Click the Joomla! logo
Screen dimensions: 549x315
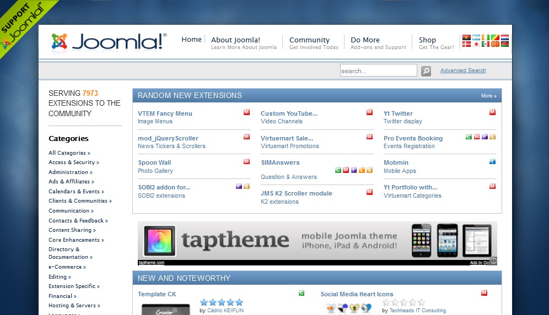(109, 41)
